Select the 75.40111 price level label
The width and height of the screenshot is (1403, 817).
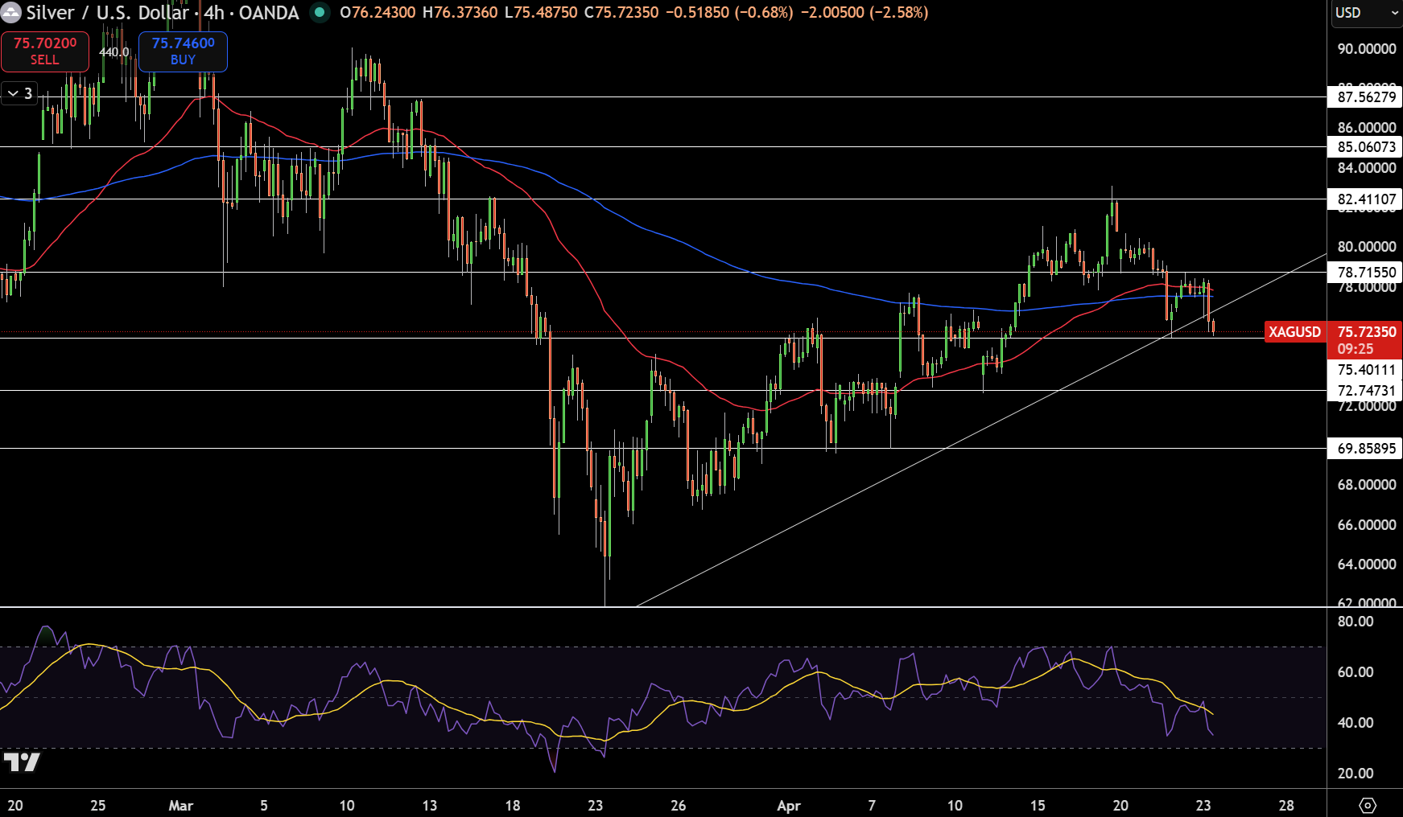[1365, 370]
